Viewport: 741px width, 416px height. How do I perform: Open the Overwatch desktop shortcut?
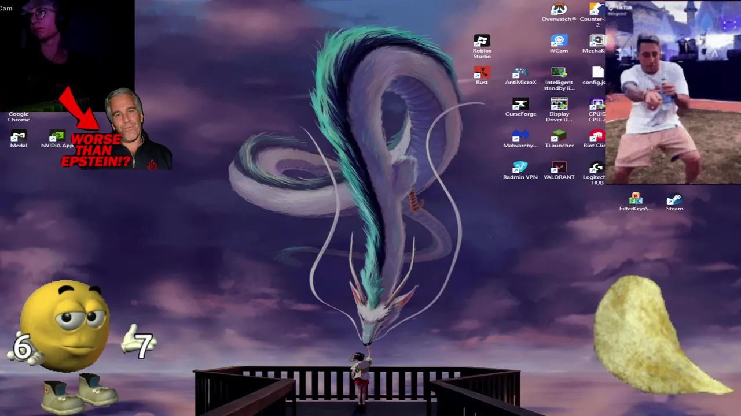(559, 12)
